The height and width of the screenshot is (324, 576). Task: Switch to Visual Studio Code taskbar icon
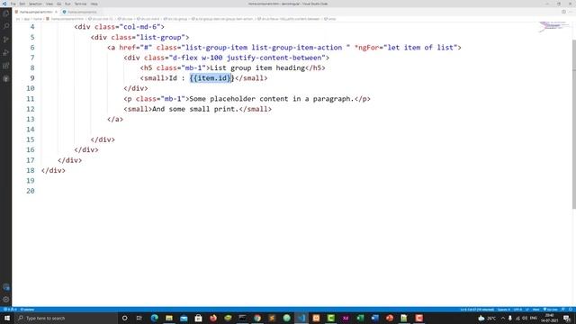point(301,318)
